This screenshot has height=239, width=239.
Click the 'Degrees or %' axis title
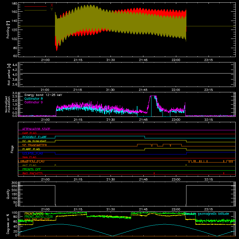pyautogui.click(x=8, y=224)
